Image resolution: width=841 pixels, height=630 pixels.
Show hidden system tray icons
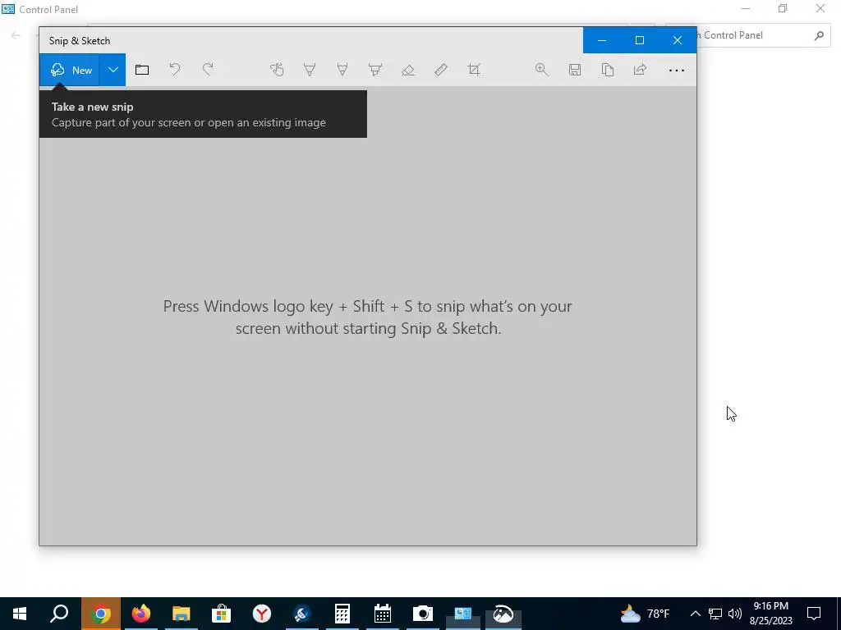(x=695, y=614)
